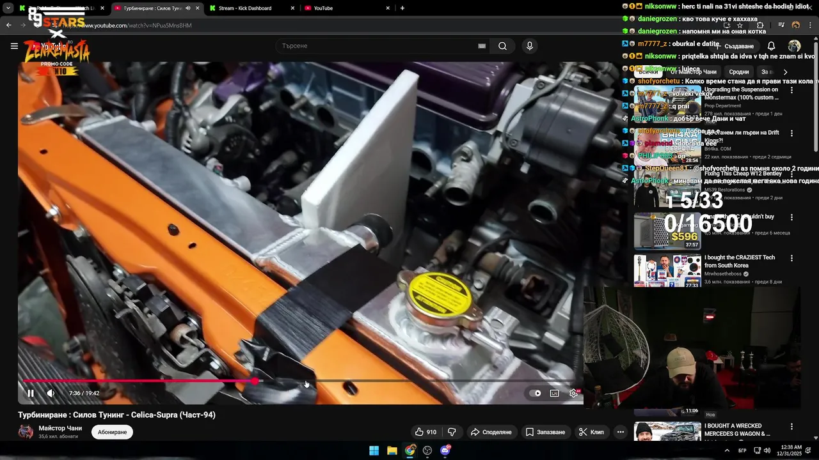Open the YouTube hamburger guide menu
Screen dimensions: 819x460
14,46
